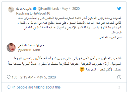This screenshot has height=94, width=129.
Task: Open the @Moran_Moh handle
Action: [29, 50]
